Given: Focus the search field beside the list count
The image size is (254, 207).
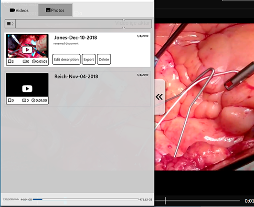Looking at the screenshot, I should tap(69, 24).
